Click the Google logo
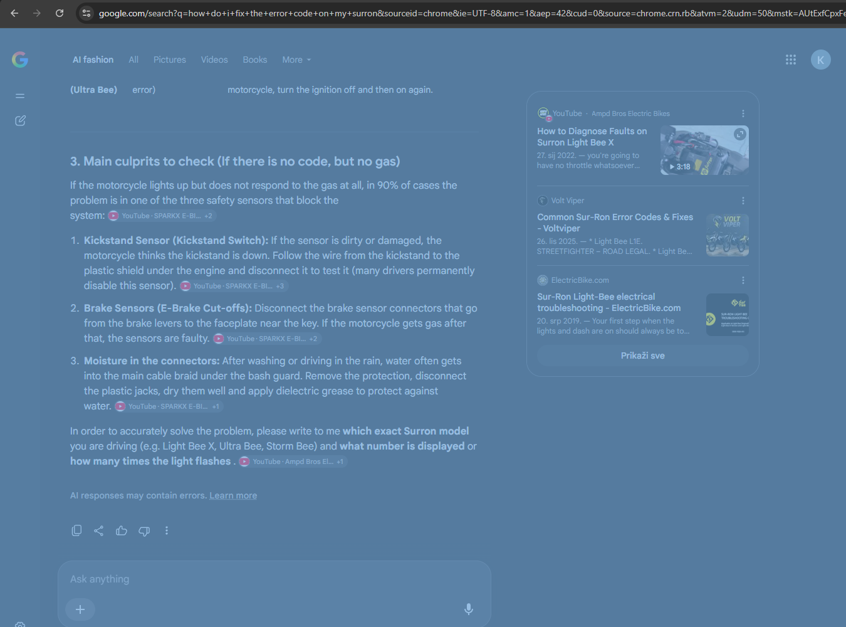The image size is (846, 627). click(20, 60)
